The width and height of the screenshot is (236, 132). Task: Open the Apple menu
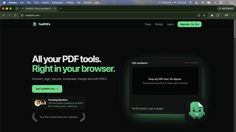tap(4, 3)
